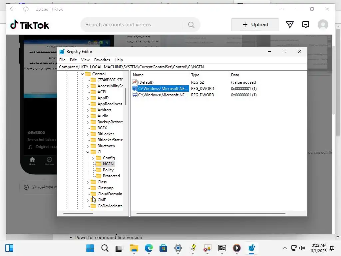341x256 pixels.
Task: Expand the Config key
Action: point(93,158)
